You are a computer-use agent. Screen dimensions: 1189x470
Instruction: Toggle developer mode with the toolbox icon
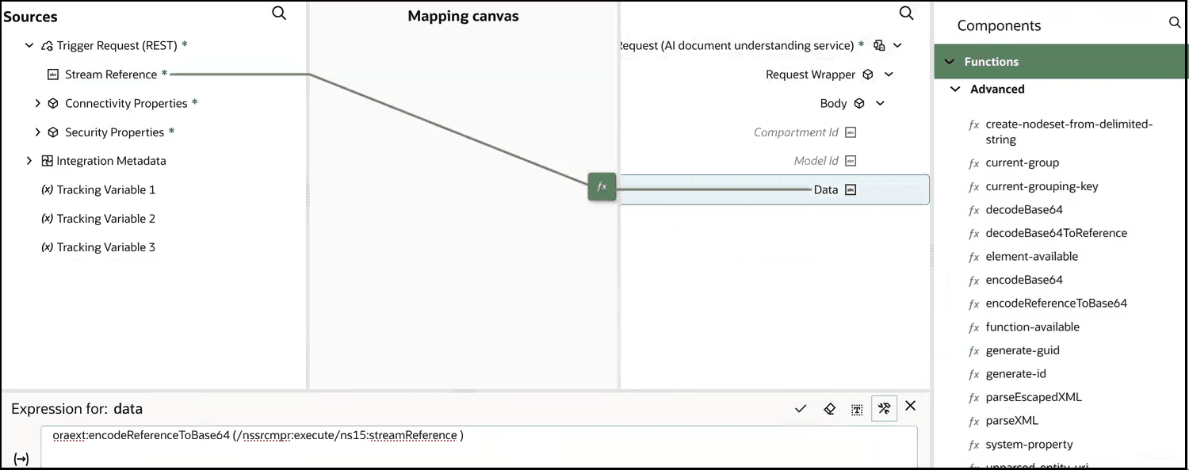884,407
